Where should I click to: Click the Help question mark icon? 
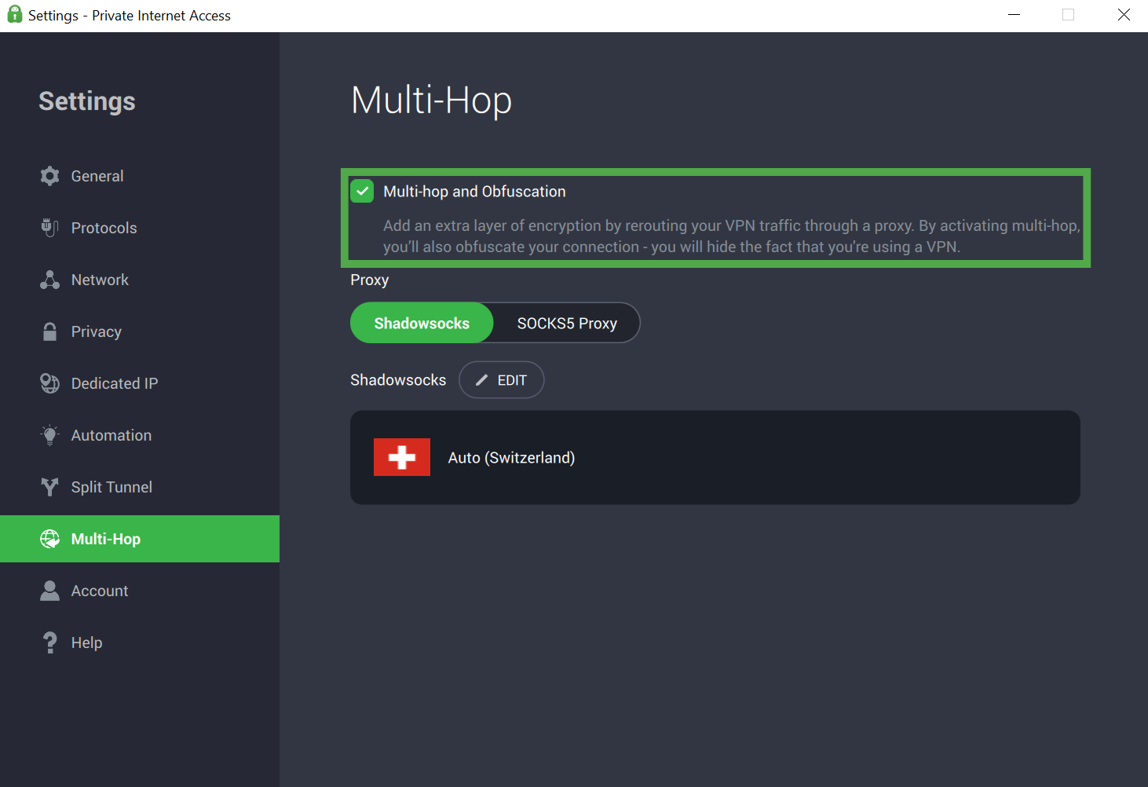coord(49,642)
